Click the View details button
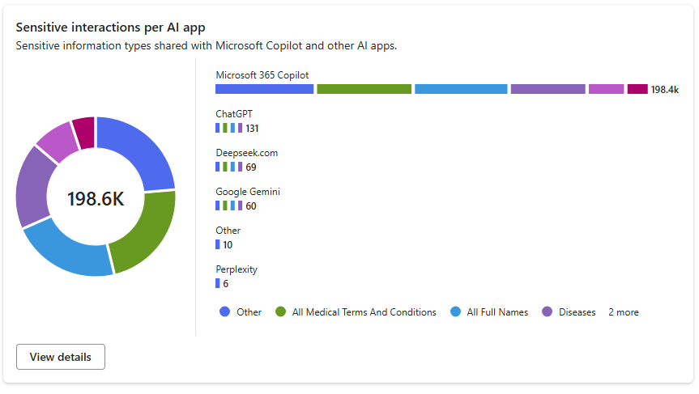The width and height of the screenshot is (699, 394). pyautogui.click(x=61, y=357)
